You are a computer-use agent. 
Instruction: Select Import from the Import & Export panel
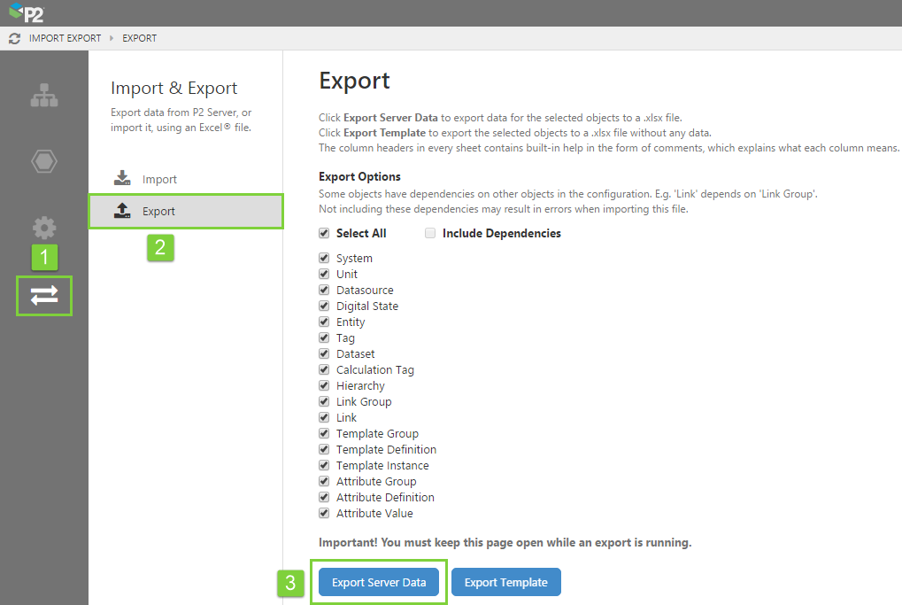pos(159,179)
